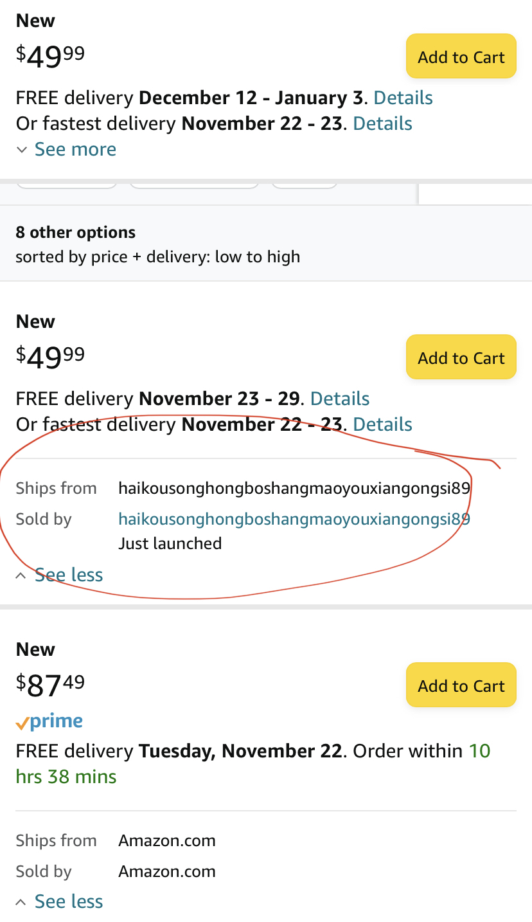Image resolution: width=532 pixels, height=922 pixels.
Task: Click the Prime logo badge
Action: click(x=49, y=721)
